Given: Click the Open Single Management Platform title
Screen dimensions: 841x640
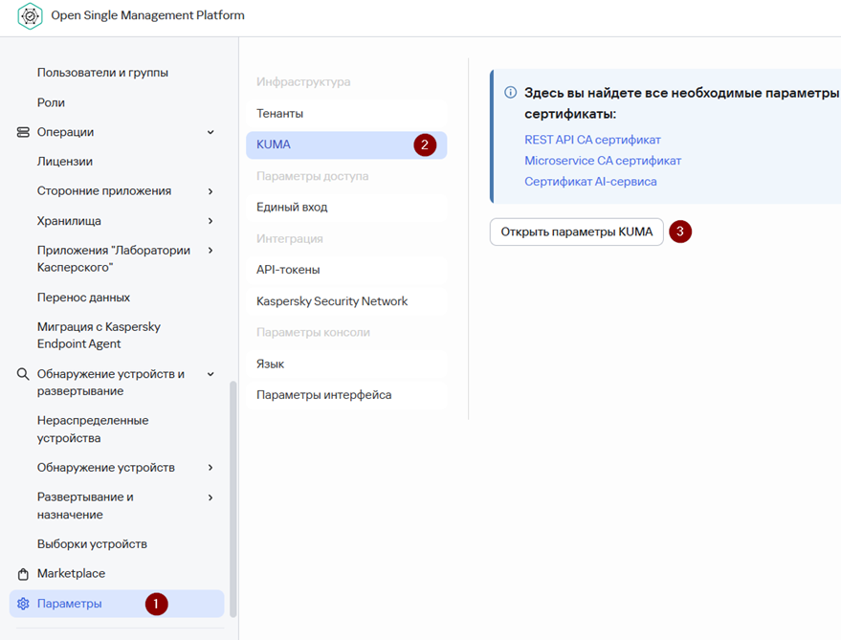Looking at the screenshot, I should point(147,15).
